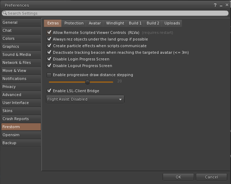Select the Build 1 tab

click(x=135, y=23)
